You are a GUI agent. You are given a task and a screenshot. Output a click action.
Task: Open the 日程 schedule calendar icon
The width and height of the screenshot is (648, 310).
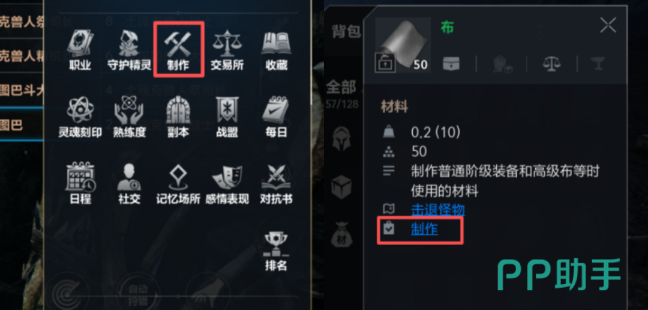[80, 183]
